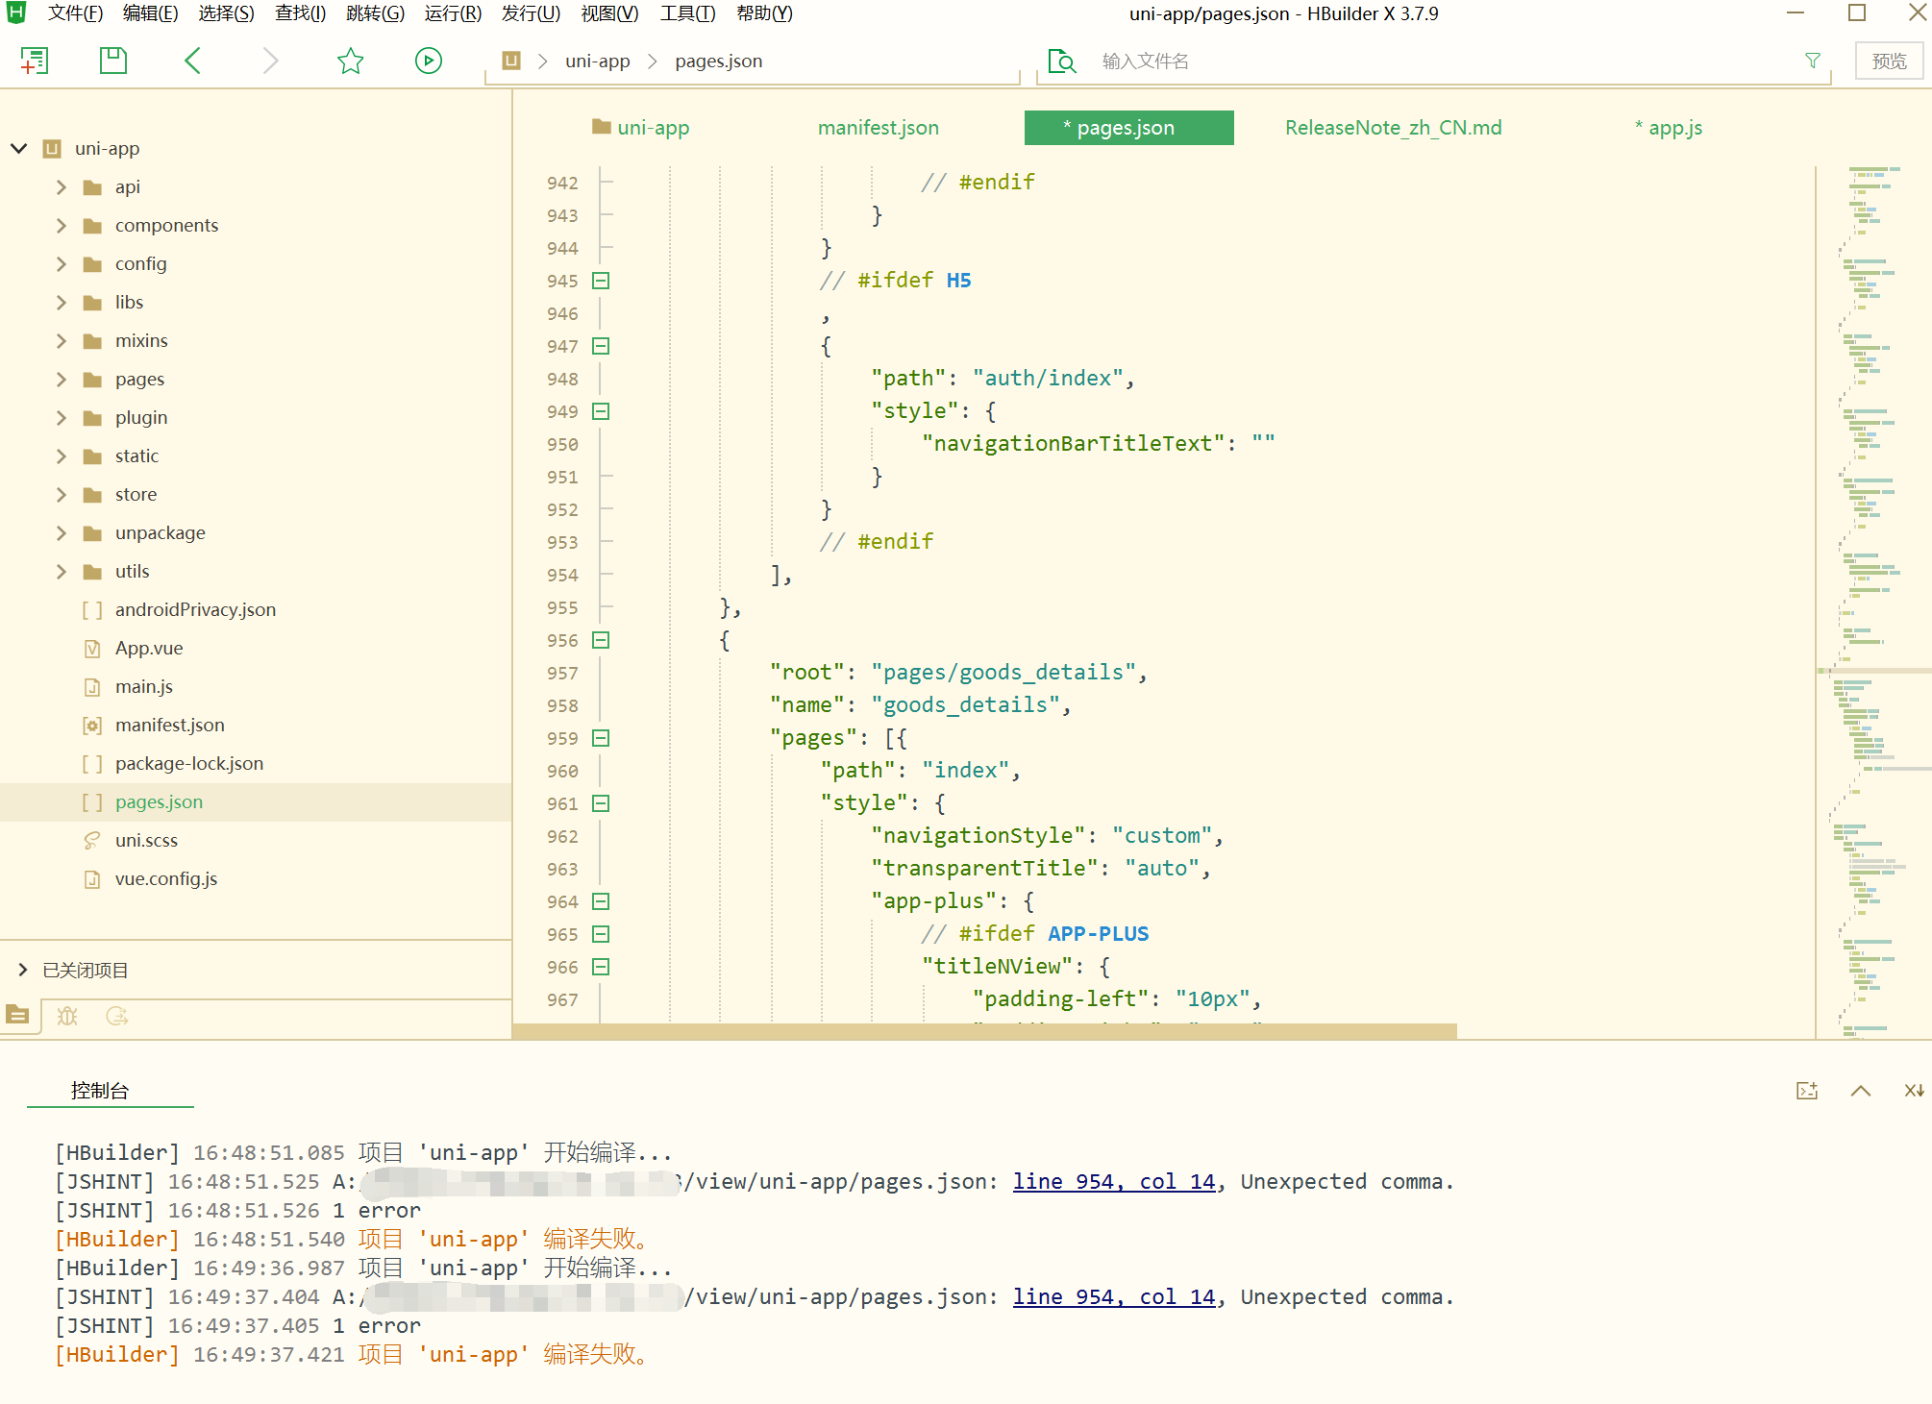Switch to the ReleaseNote_zh_CN.md tab

click(1393, 128)
